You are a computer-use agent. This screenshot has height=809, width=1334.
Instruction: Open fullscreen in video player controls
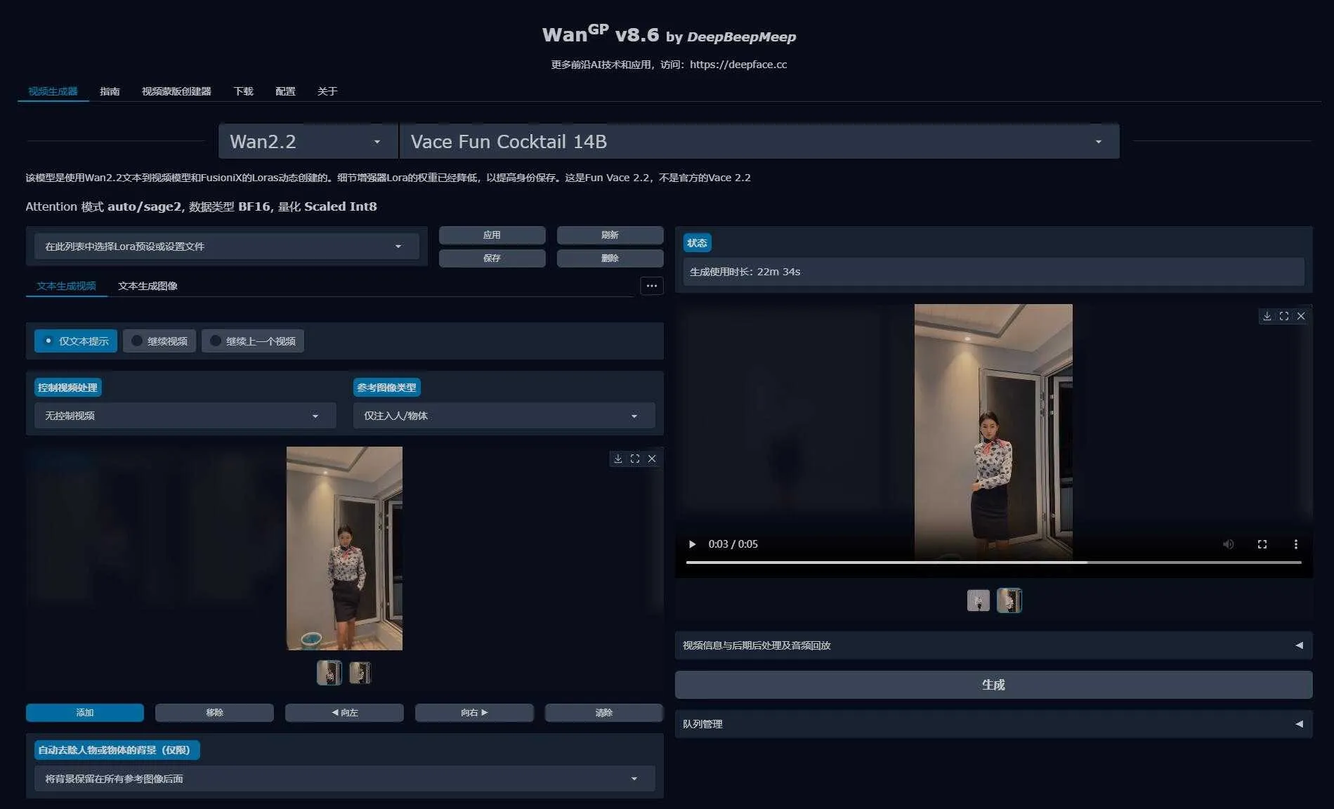[x=1262, y=544]
